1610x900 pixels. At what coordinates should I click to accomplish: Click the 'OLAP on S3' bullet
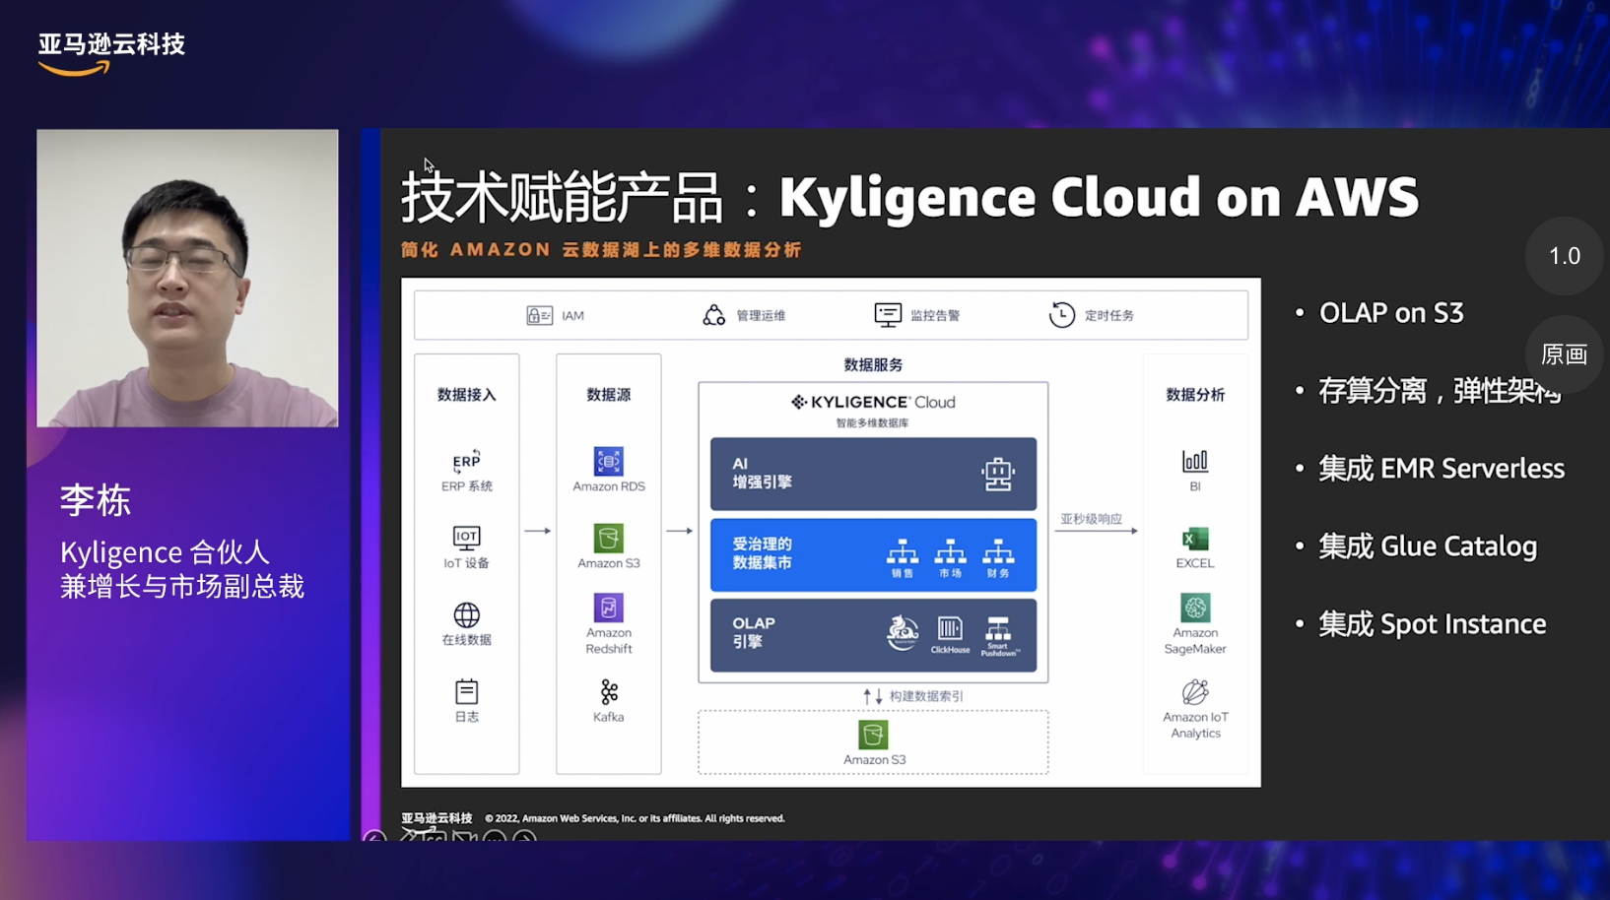point(1391,313)
